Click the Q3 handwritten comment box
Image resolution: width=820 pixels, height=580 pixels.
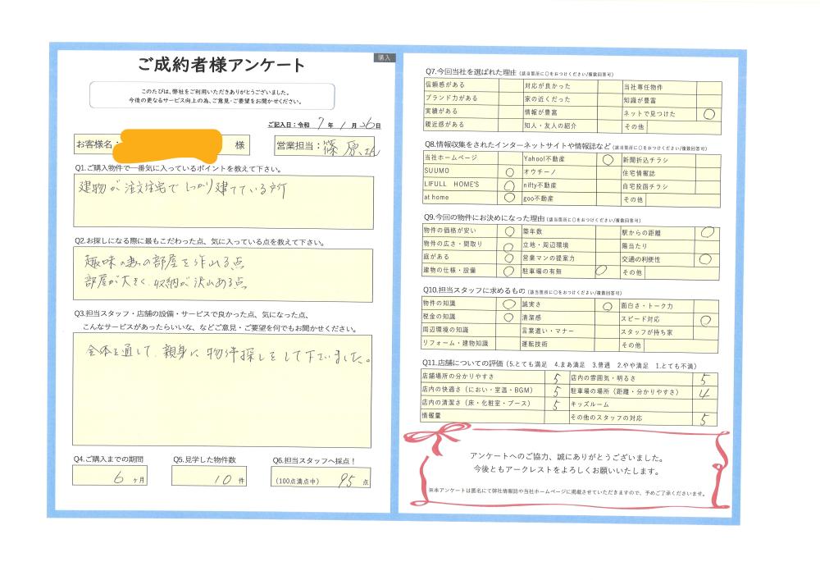click(x=221, y=390)
